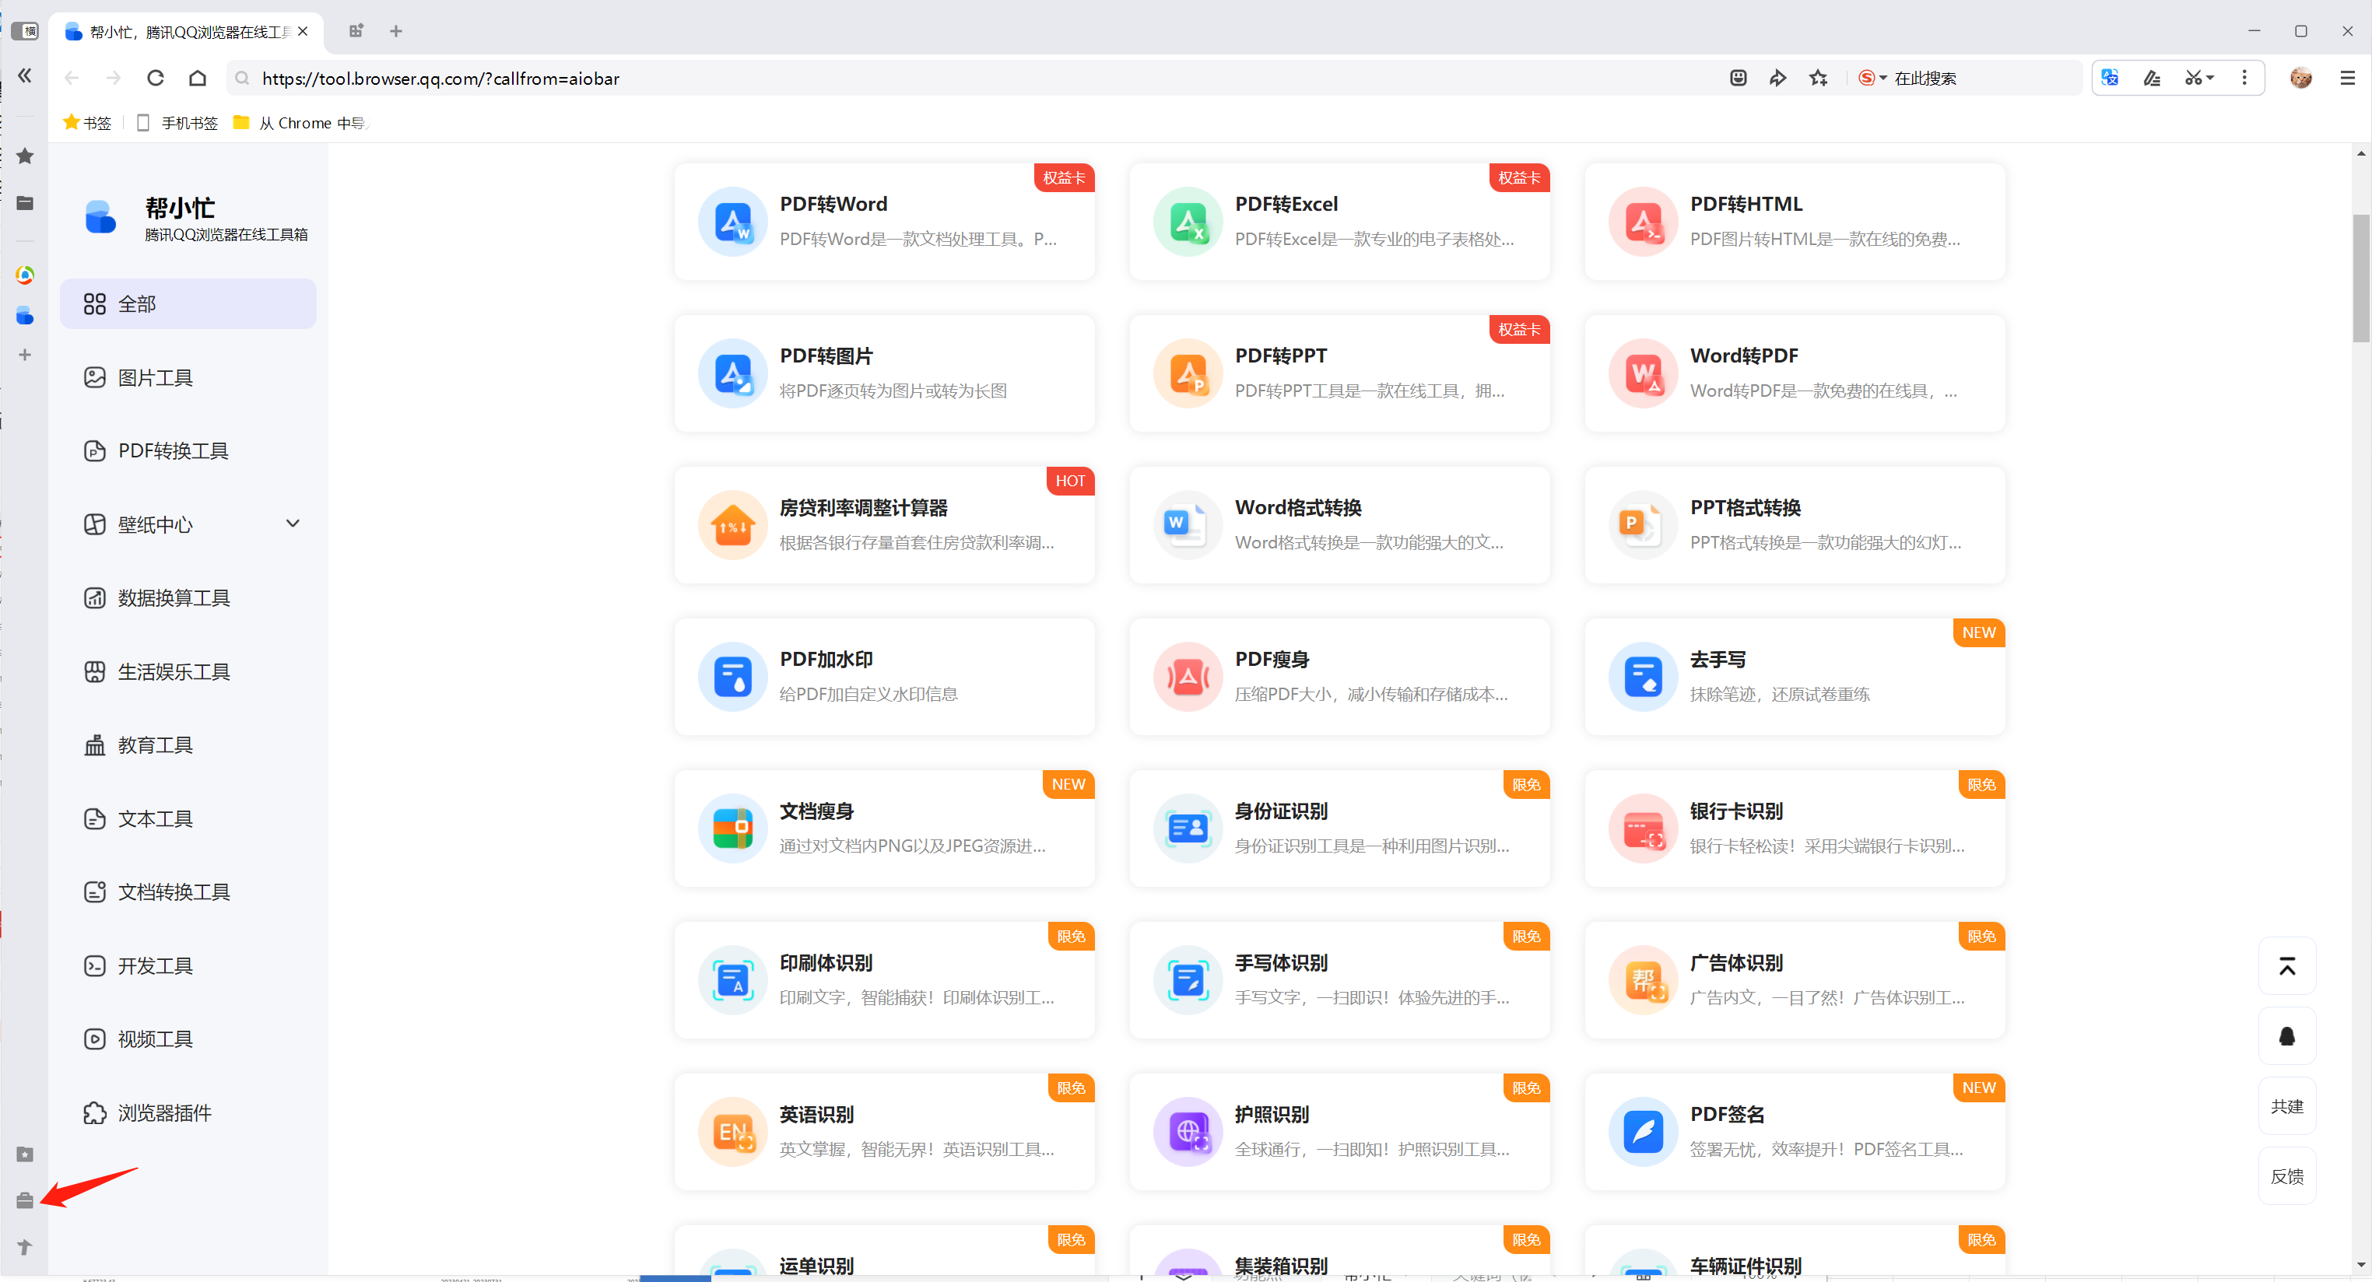Select the screenshot scissors tool icon
The width and height of the screenshot is (2372, 1282).
2193,79
